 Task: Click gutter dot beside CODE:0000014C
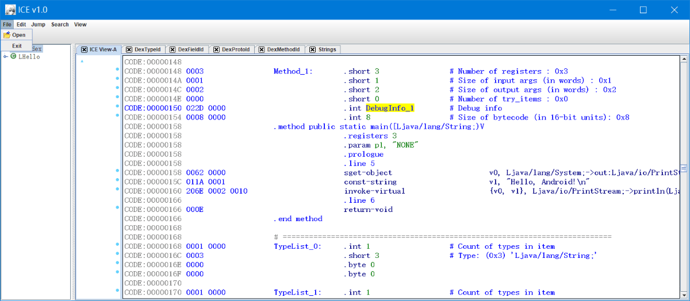117,88
